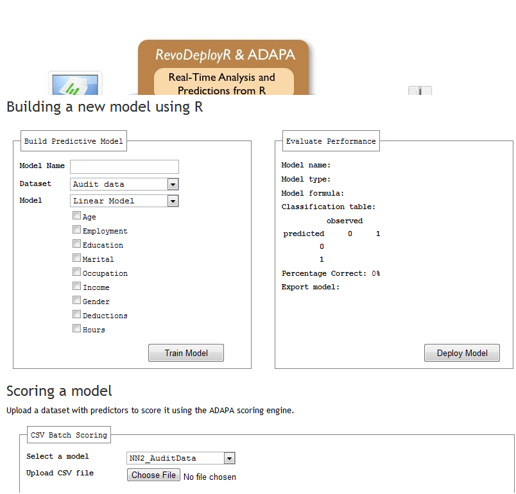Click the gray server icon at top right
Viewport: 516px width, 494px height.
[420, 90]
